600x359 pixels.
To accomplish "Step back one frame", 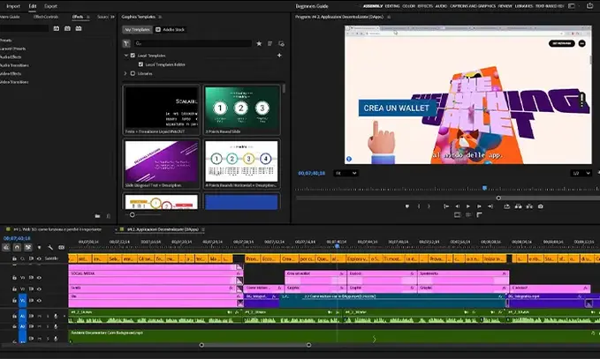I will pos(457,206).
